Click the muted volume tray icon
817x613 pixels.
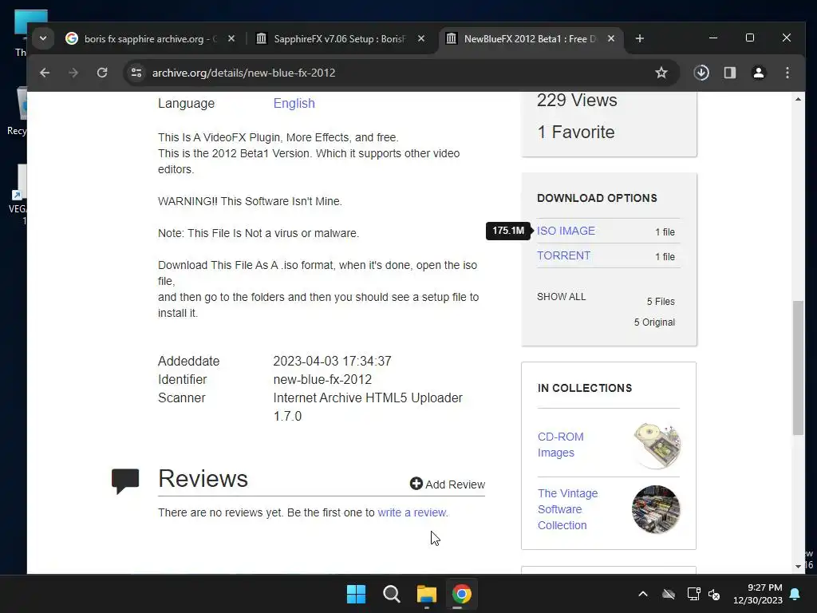(x=714, y=594)
